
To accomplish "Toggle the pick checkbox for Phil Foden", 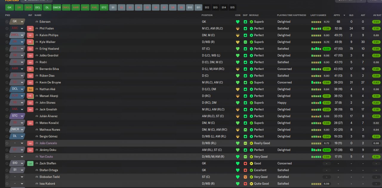I will coord(7,28).
